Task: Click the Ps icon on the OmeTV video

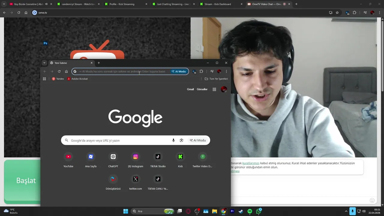Action: 45,43
